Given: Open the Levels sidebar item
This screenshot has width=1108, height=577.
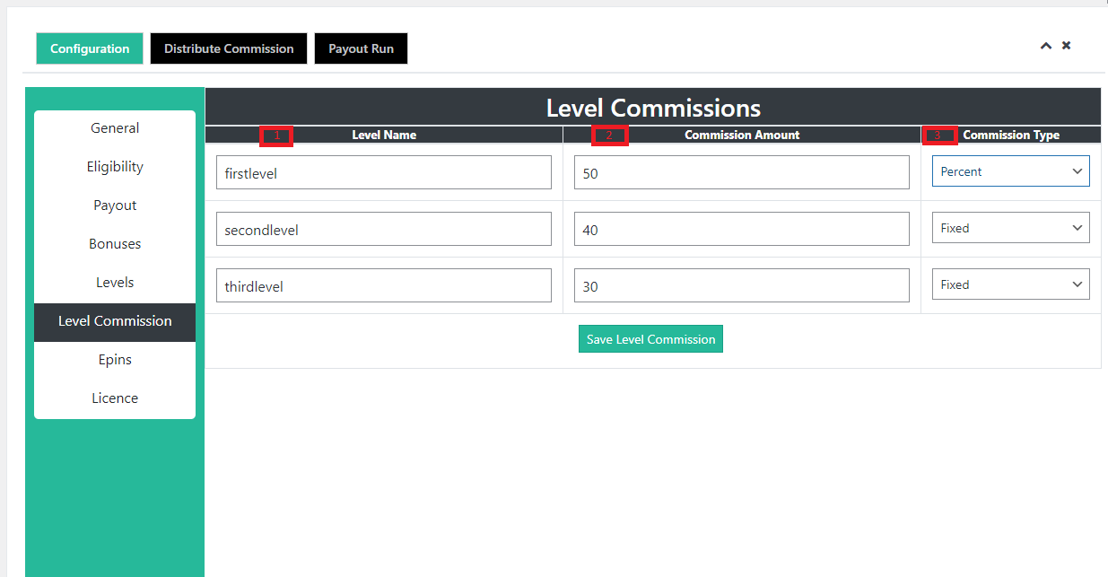Looking at the screenshot, I should click(x=115, y=283).
